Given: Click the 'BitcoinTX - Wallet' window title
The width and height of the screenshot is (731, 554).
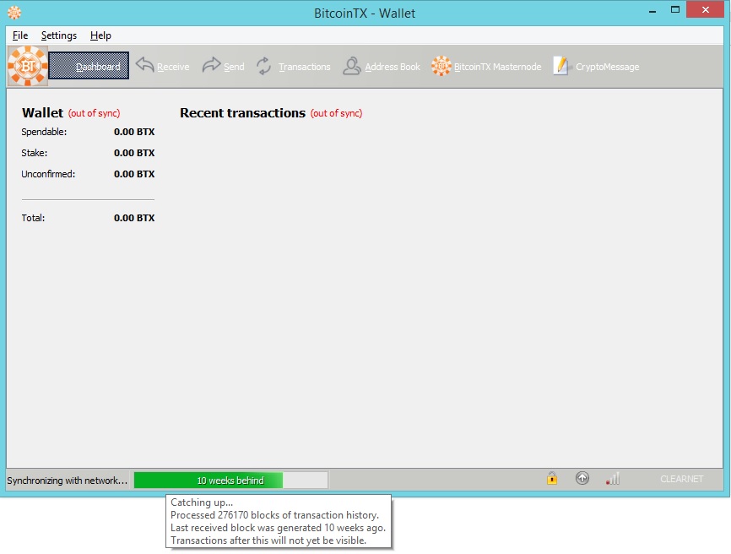Looking at the screenshot, I should click(365, 13).
